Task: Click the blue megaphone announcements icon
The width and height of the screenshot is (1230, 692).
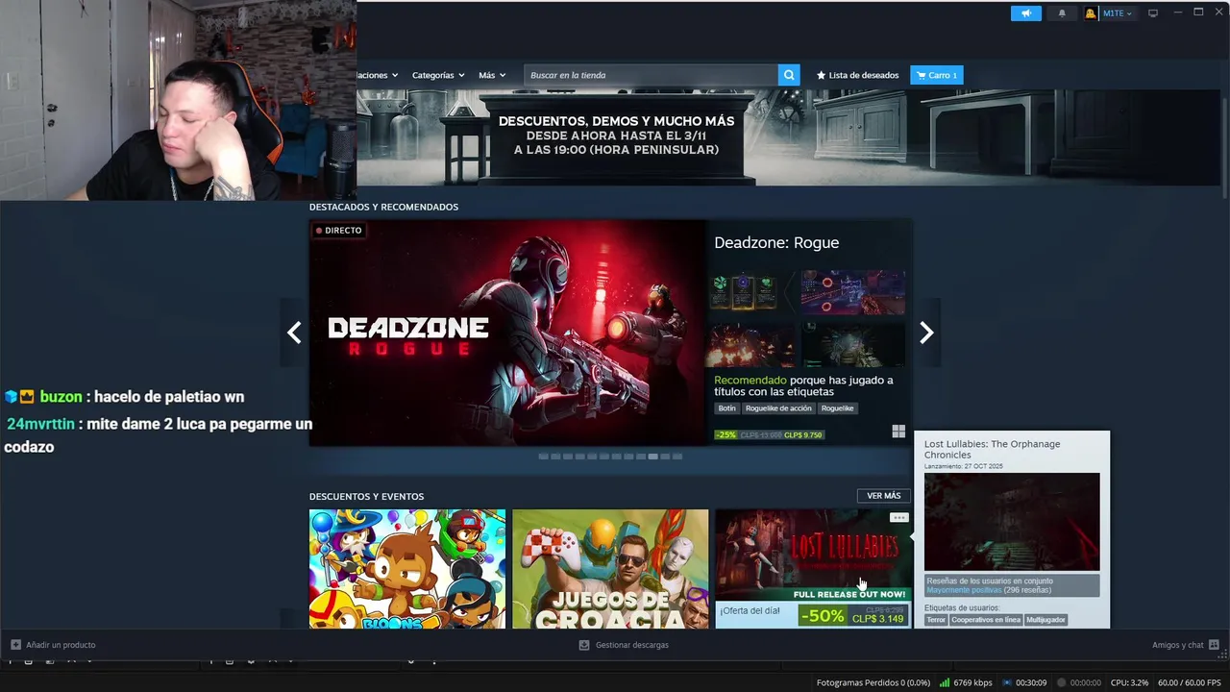Action: tap(1026, 13)
